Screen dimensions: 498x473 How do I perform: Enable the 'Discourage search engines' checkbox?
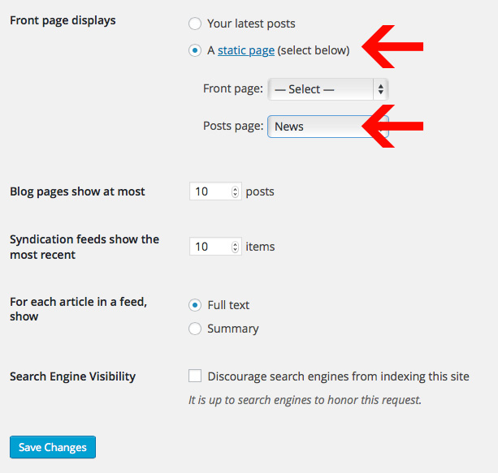coord(195,376)
